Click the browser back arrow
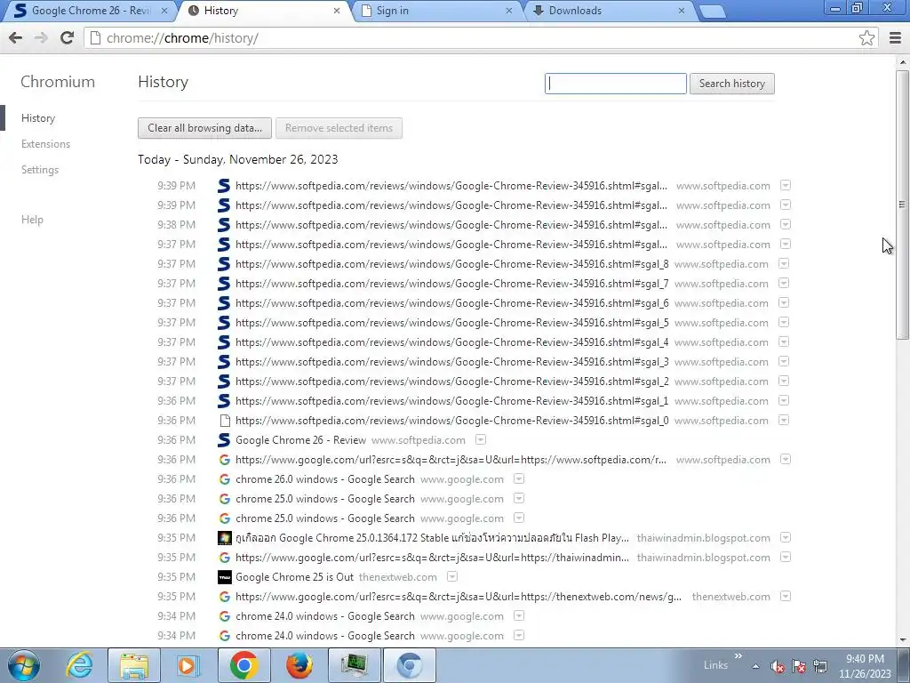The width and height of the screenshot is (910, 683). 16,37
